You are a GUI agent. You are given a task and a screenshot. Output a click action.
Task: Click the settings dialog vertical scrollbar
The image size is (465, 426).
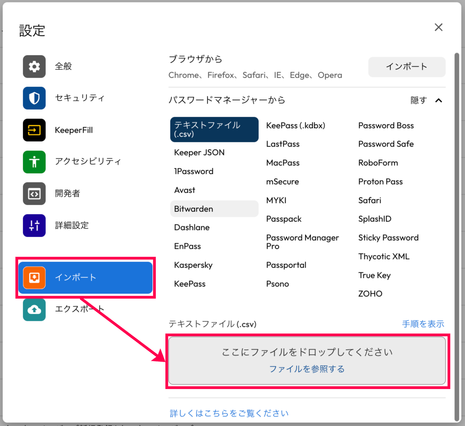pos(457,237)
